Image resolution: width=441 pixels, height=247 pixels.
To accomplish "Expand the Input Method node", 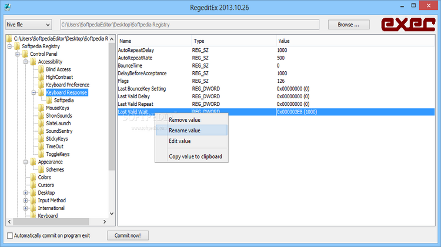I will [x=26, y=201].
